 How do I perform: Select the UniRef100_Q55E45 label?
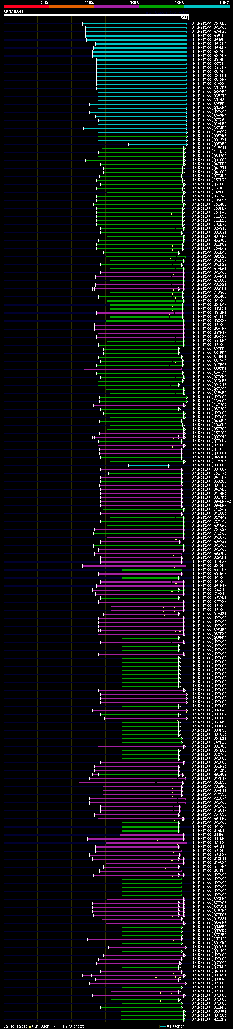click(x=209, y=253)
